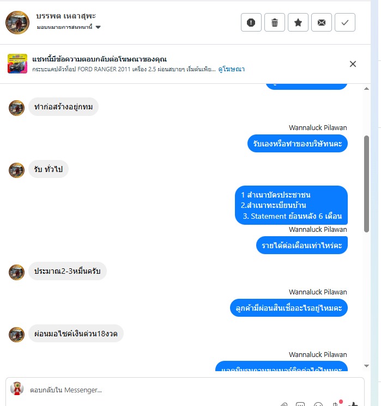This screenshot has height=406, width=381.
Task: Mark conversation as done with checkmark
Action: pos(345,22)
